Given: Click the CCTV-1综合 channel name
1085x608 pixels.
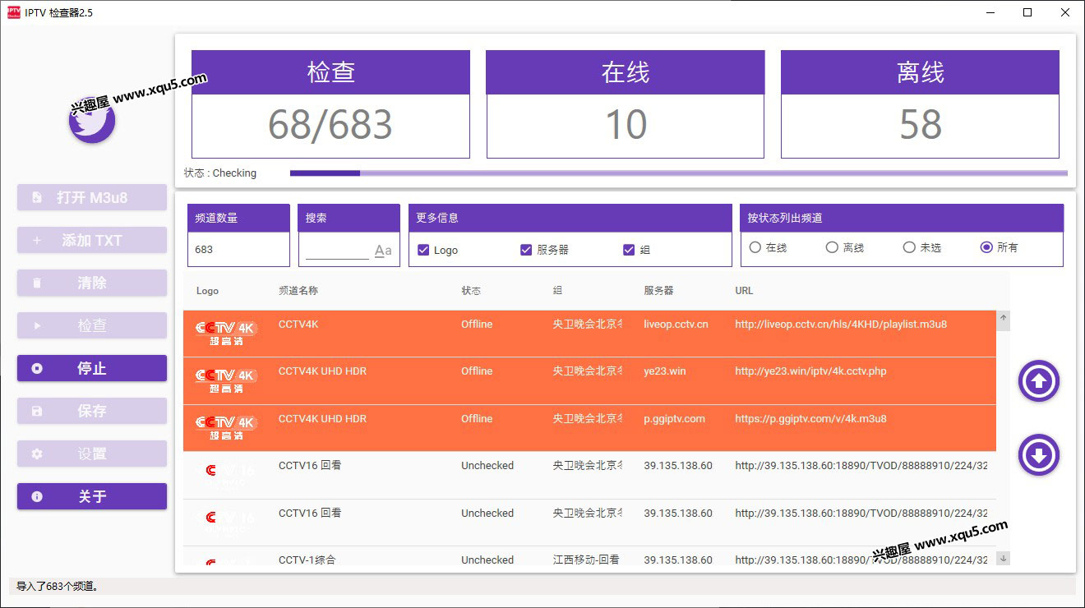Looking at the screenshot, I should pos(307,560).
